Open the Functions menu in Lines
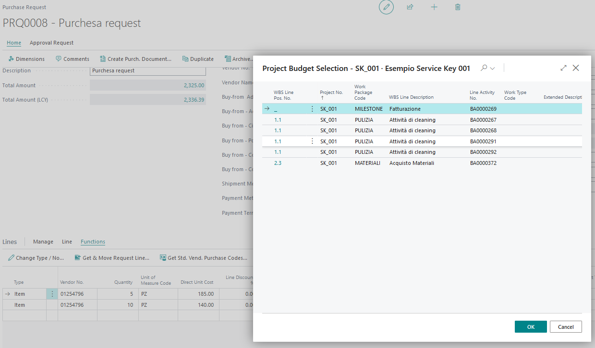The width and height of the screenshot is (595, 348). [93, 242]
